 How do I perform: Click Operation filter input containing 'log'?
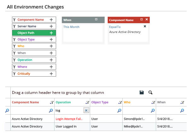pos(69,111)
